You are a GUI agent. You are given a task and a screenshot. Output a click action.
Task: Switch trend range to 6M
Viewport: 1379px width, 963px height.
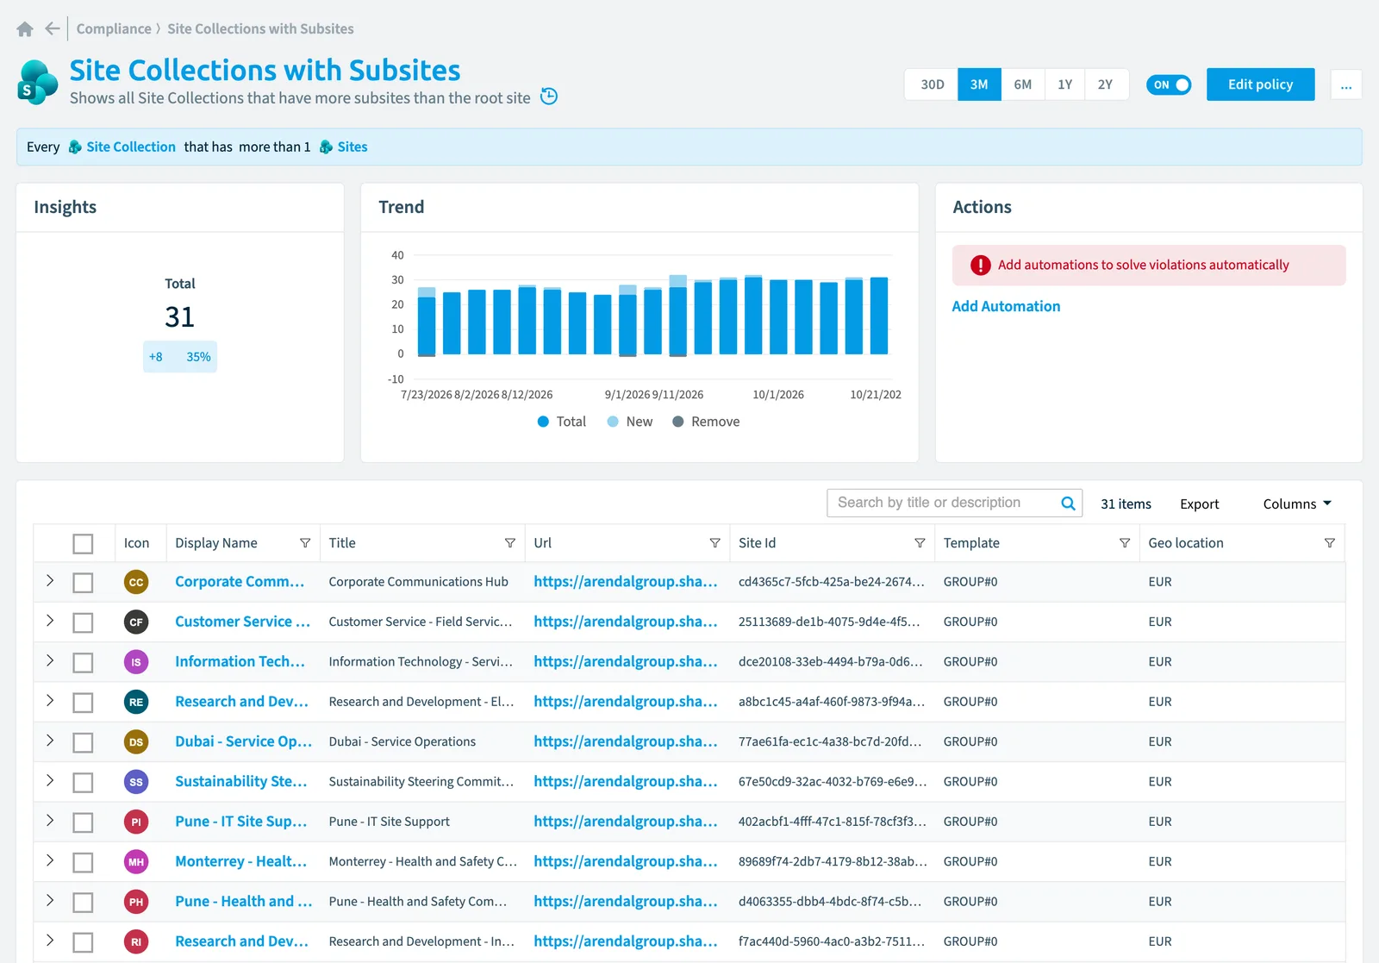(x=1023, y=84)
